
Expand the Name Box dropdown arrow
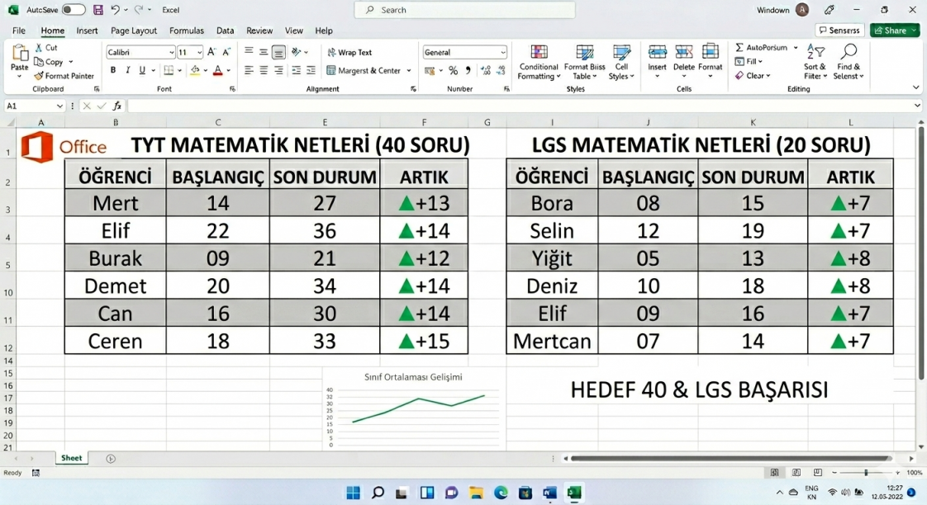pos(60,106)
